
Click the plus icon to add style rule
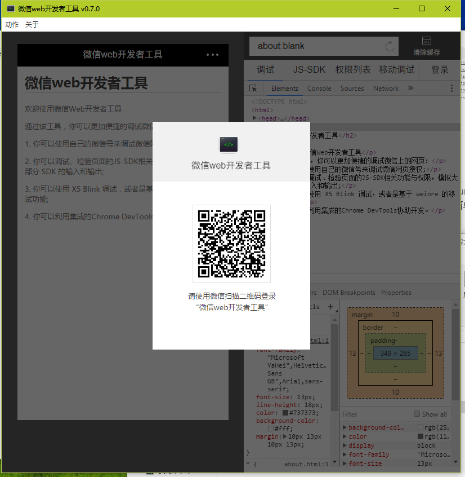330,307
